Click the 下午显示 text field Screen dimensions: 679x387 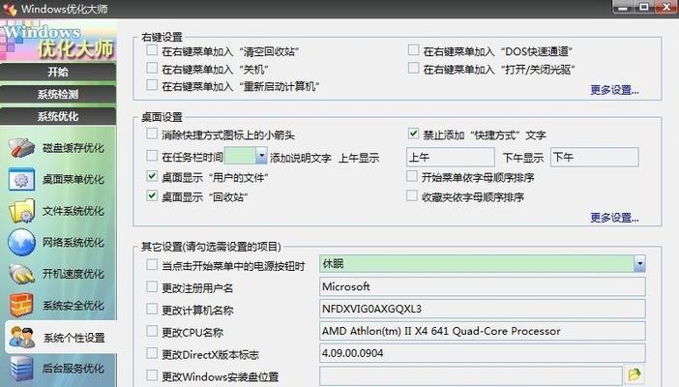[x=595, y=157]
